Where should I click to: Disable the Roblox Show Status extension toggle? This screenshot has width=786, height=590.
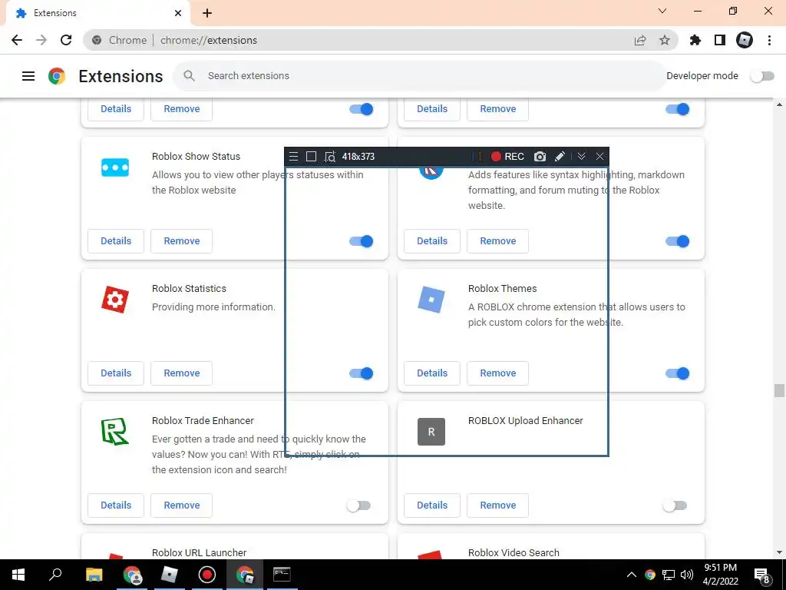coord(362,241)
